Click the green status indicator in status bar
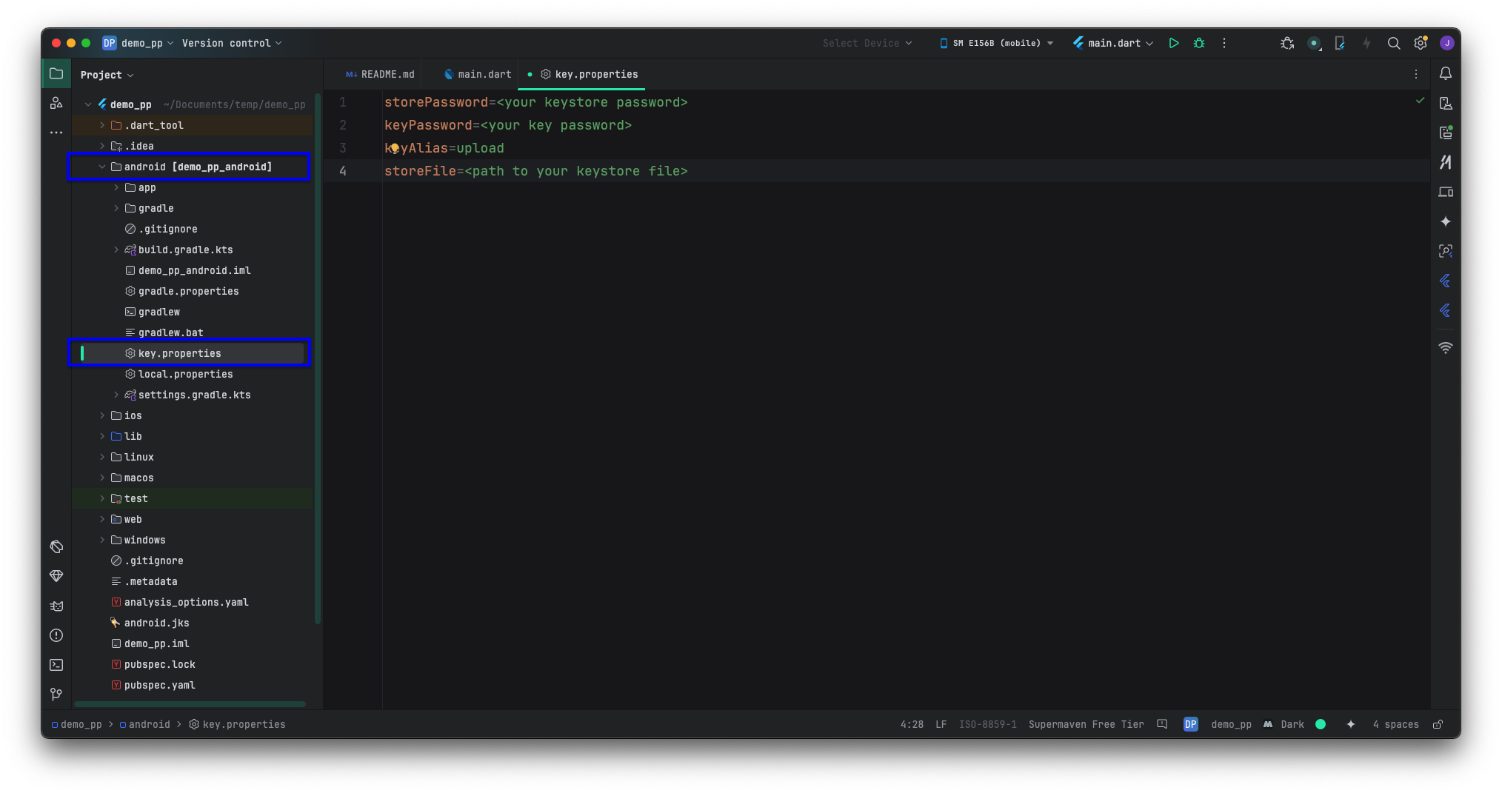The image size is (1502, 793). coord(1321,724)
